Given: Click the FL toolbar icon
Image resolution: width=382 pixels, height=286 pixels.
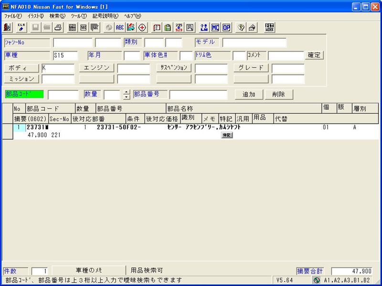Looking at the screenshot, I should 190,28.
